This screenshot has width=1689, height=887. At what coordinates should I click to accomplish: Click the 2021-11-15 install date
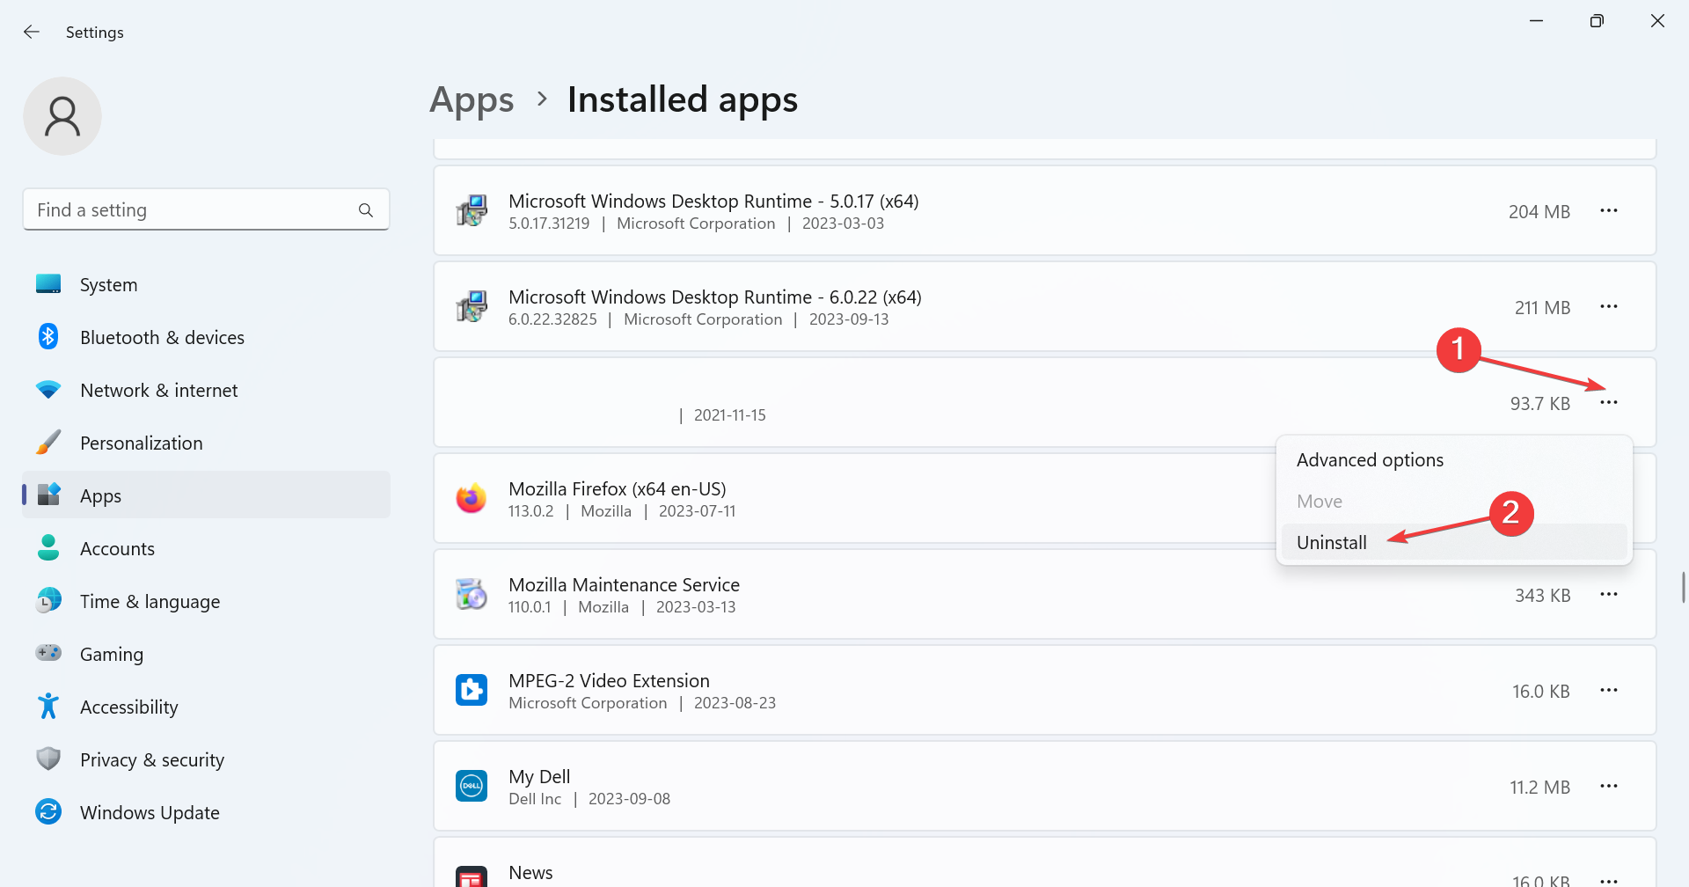point(729,415)
